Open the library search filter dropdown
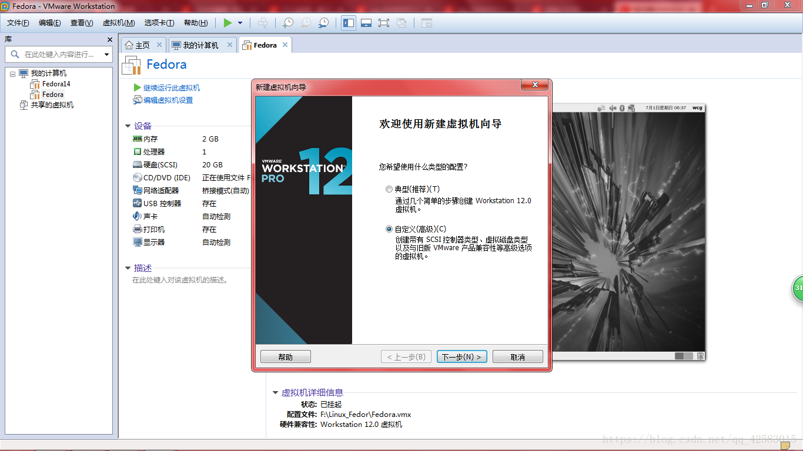 (106, 55)
